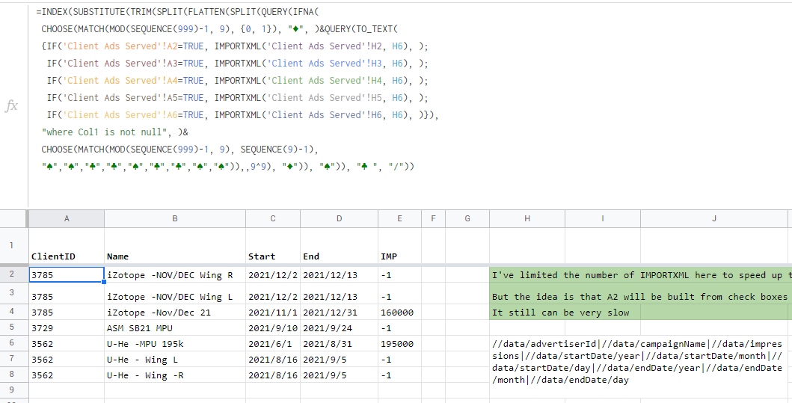This screenshot has width=792, height=403.
Task: Select row 5 header
Action: (13, 327)
